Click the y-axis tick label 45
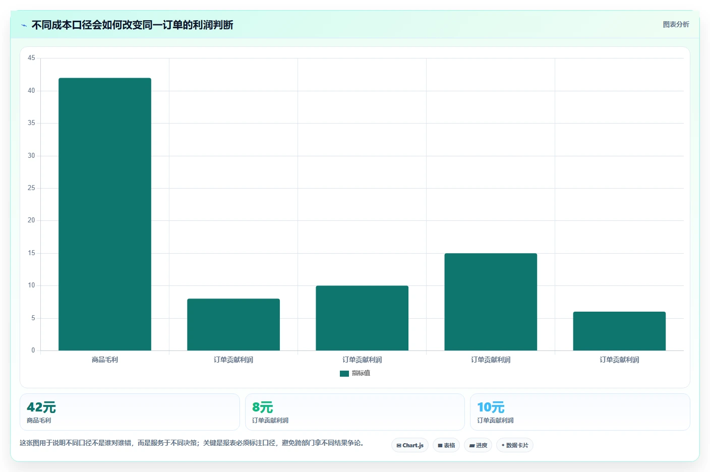Image resolution: width=710 pixels, height=472 pixels. pos(31,58)
